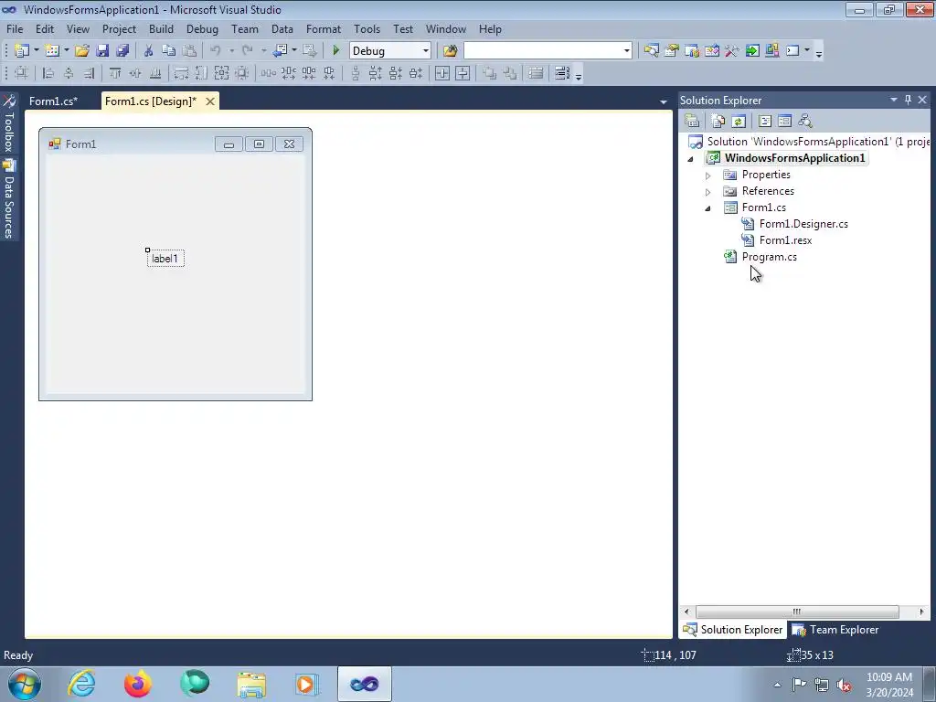936x702 pixels.
Task: Select Form1.resx in Solution Explorer
Action: pyautogui.click(x=785, y=240)
